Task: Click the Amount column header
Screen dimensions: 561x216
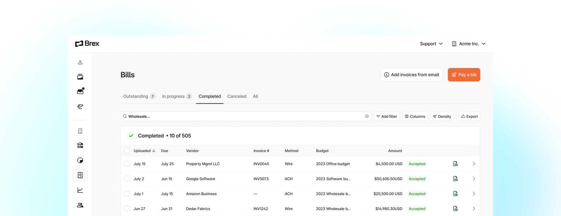Action: pyautogui.click(x=395, y=151)
